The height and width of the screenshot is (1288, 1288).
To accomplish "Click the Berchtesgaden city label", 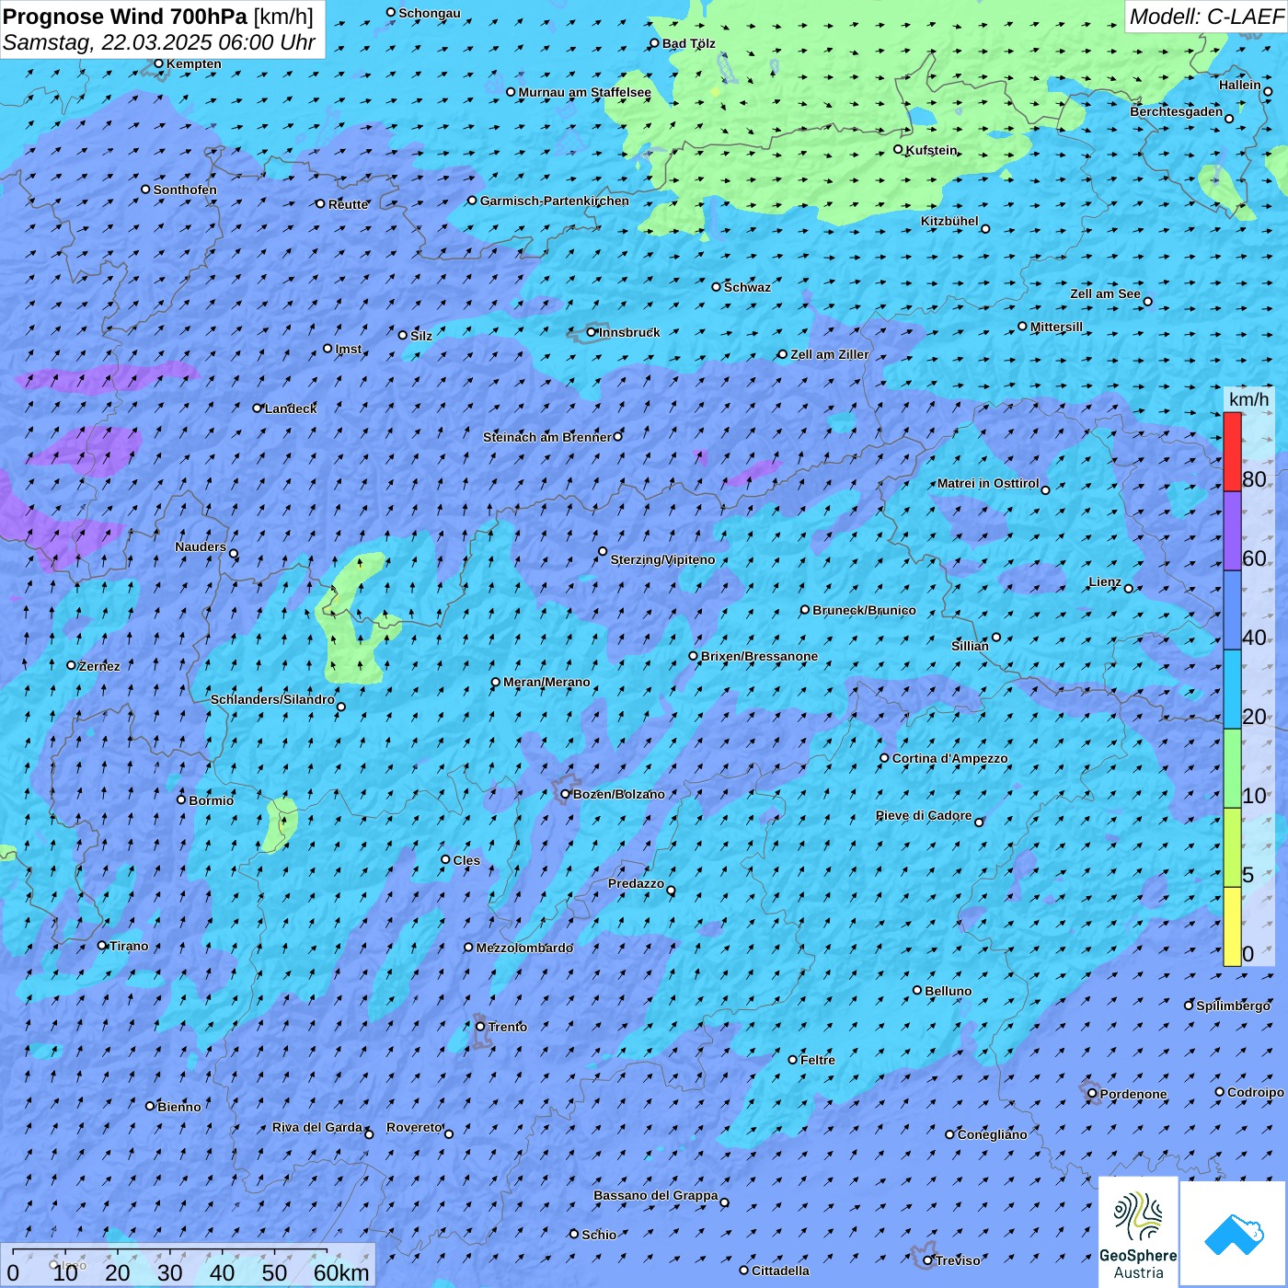I will [1177, 111].
